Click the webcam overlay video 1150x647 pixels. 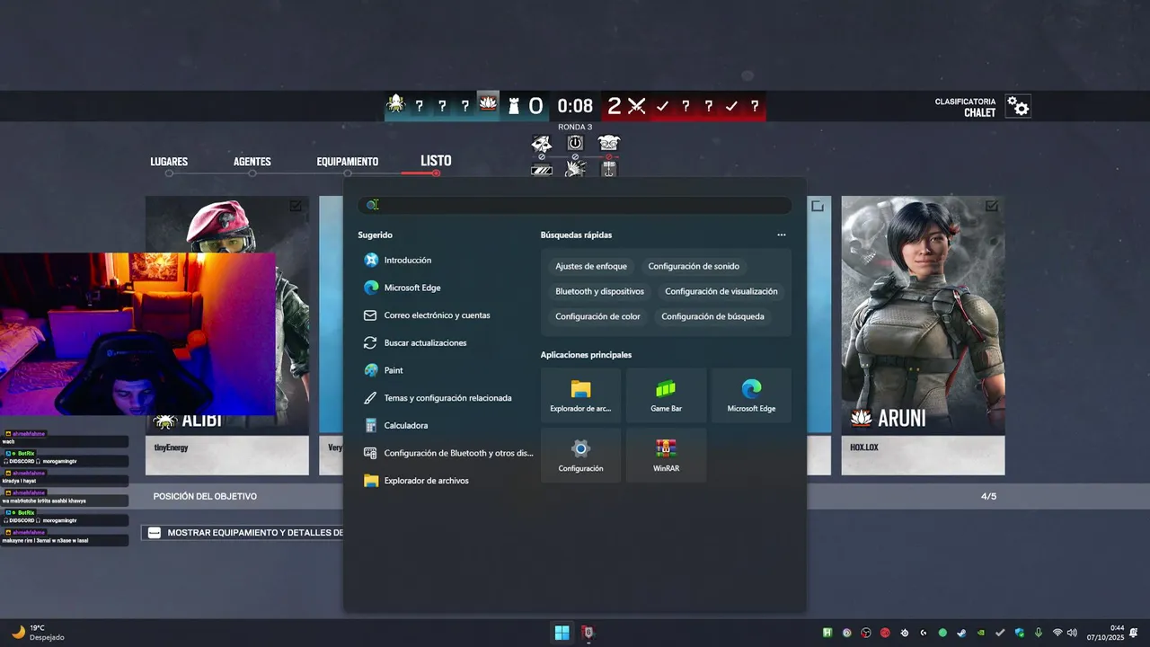coord(138,333)
